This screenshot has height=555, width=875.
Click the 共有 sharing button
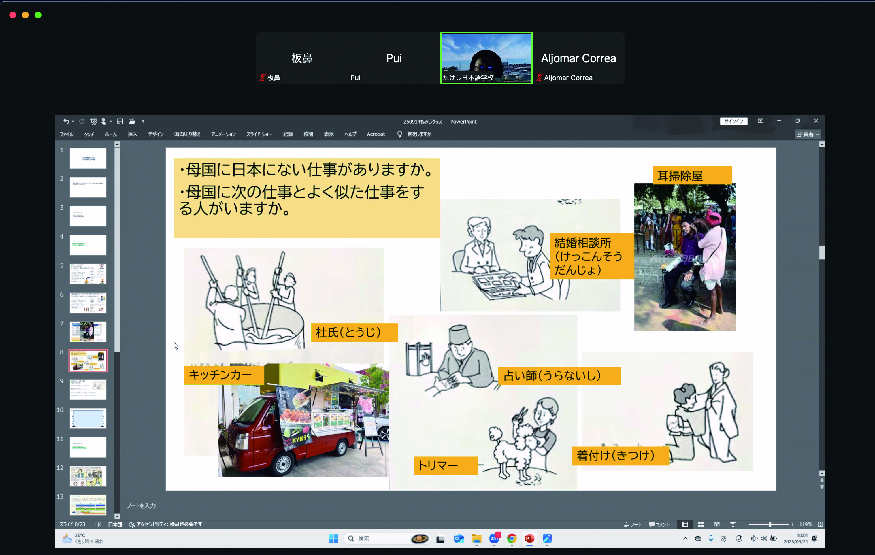point(807,134)
